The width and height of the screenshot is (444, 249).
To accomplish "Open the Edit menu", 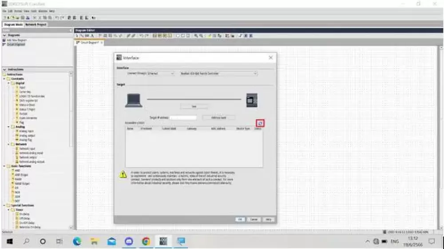I will (x=10, y=11).
